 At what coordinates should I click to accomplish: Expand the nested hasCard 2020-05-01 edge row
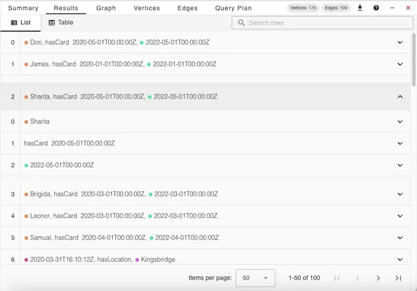click(x=400, y=144)
